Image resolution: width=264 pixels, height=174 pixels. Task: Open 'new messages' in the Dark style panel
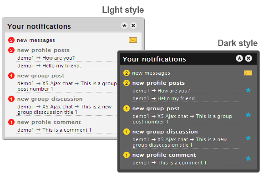[x=151, y=73]
